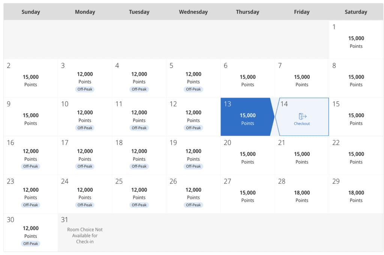The image size is (384, 255).
Task: Click the Off-Peak badge on the 10th
Action: tap(85, 128)
